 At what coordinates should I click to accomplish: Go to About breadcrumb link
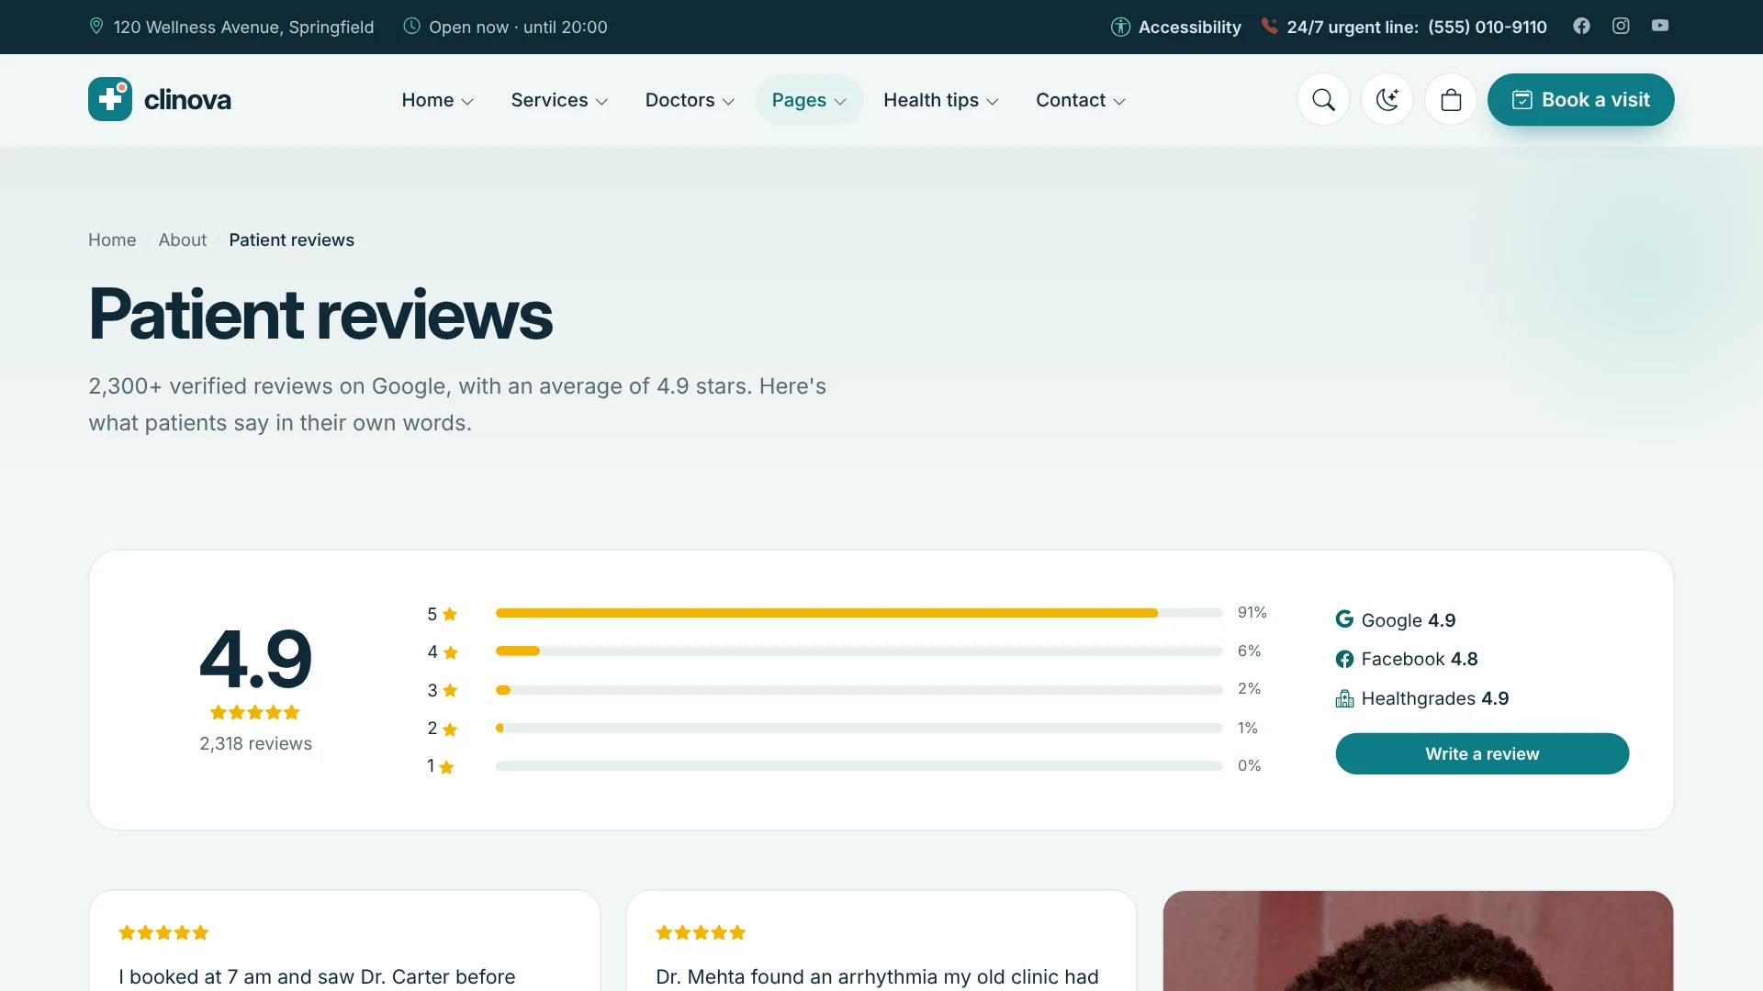point(183,239)
